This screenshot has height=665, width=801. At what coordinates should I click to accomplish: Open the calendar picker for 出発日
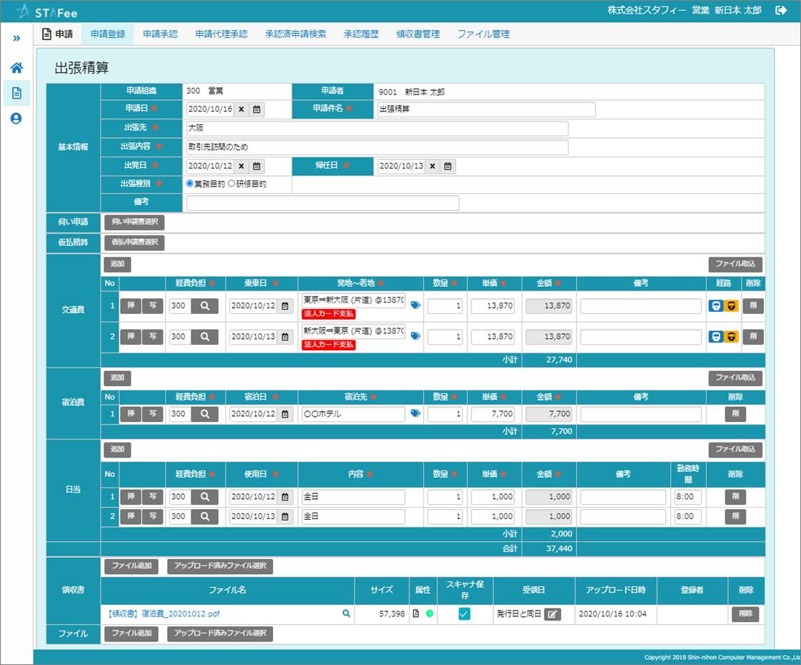[257, 167]
